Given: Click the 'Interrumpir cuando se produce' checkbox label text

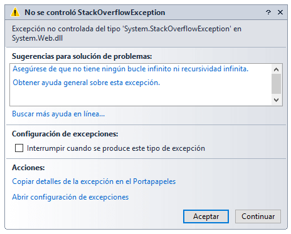Looking at the screenshot, I should [116, 148].
